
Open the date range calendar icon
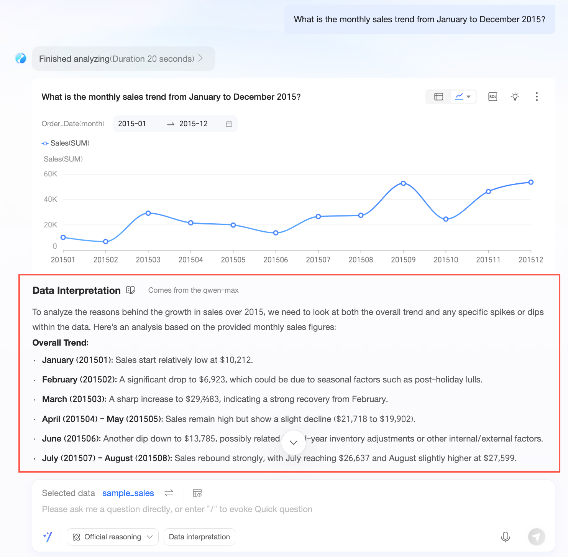(229, 124)
